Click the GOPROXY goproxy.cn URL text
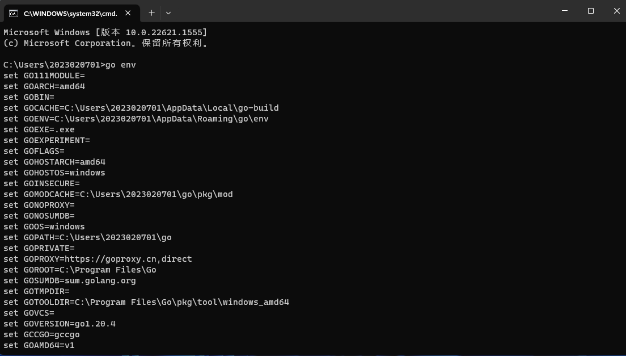Image resolution: width=626 pixels, height=356 pixels. click(x=128, y=259)
